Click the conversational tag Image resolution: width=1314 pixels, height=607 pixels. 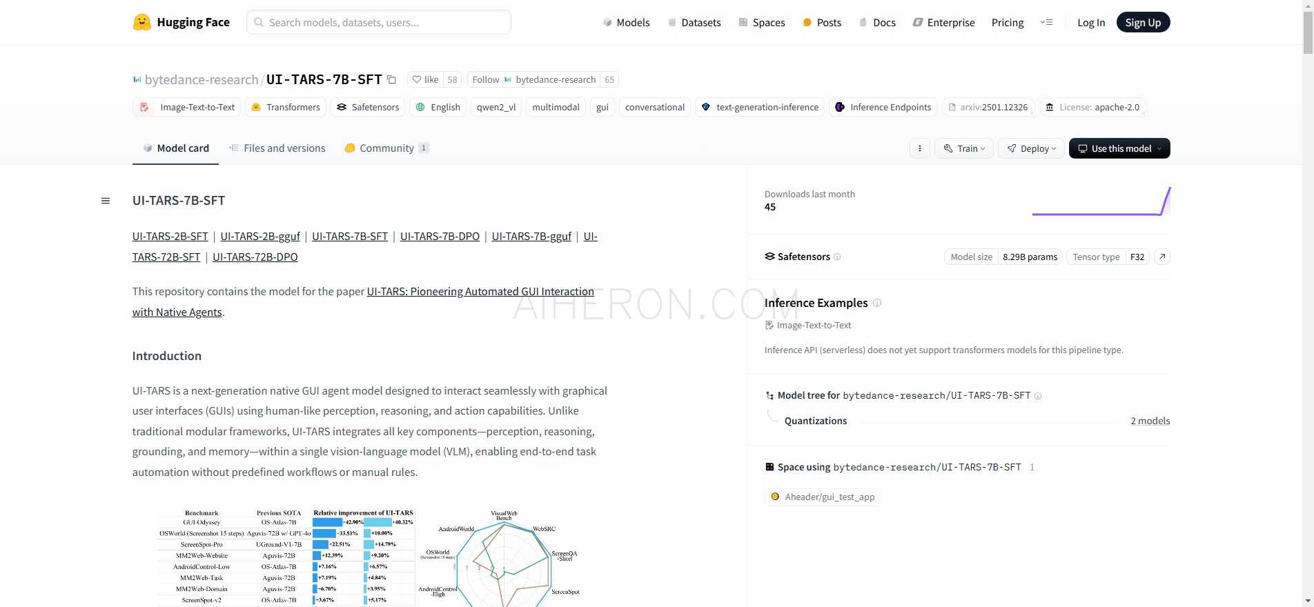click(655, 107)
